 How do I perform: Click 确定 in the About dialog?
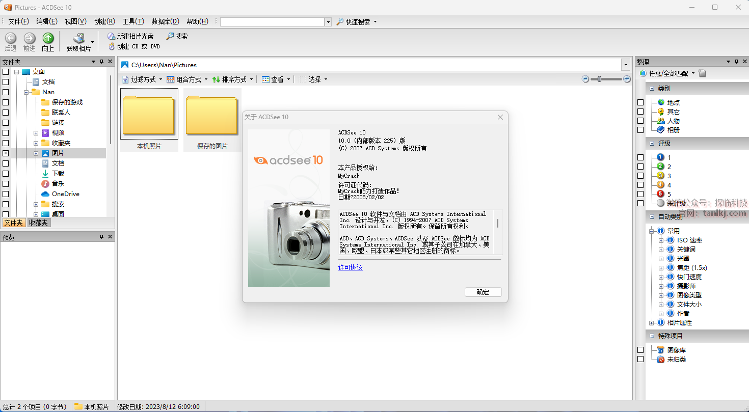pyautogui.click(x=483, y=292)
